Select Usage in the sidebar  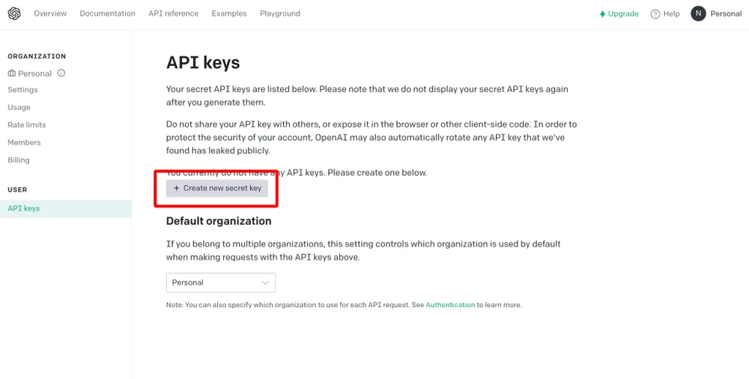pos(19,107)
